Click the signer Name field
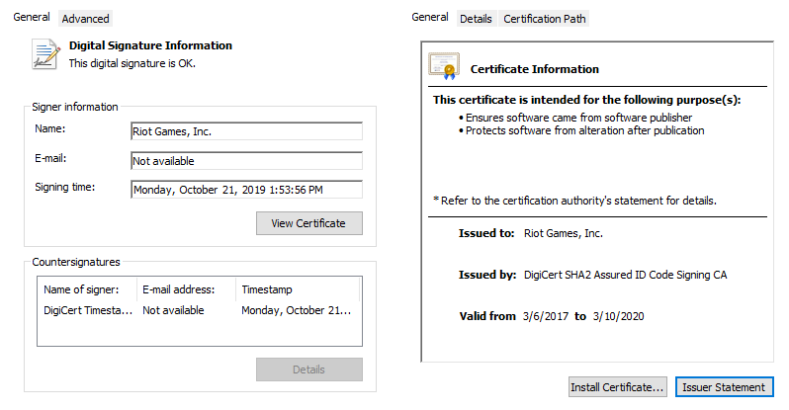This screenshot has height=410, width=789. [x=246, y=131]
